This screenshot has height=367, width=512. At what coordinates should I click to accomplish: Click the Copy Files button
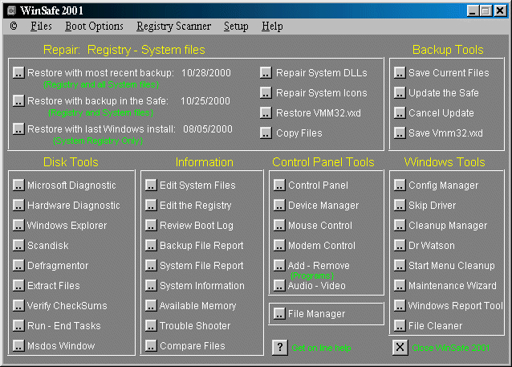(266, 133)
